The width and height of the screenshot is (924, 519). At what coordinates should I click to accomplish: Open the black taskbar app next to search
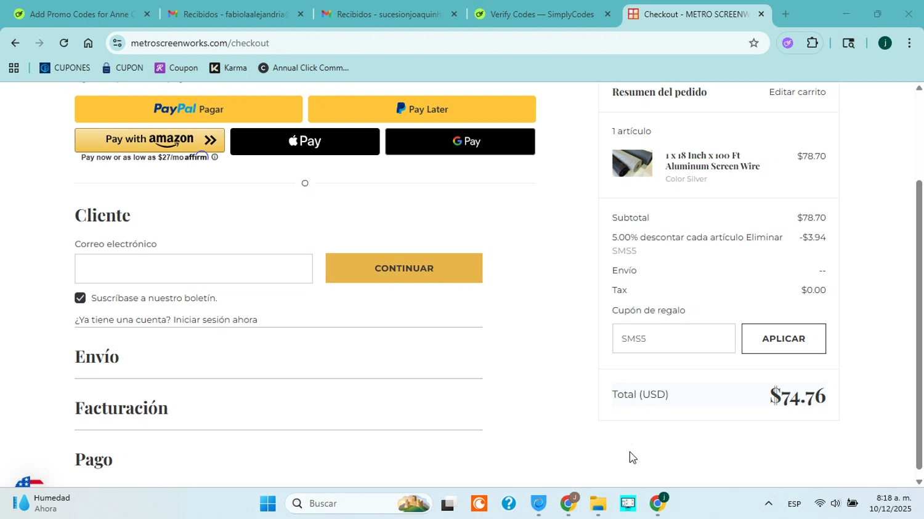(448, 504)
